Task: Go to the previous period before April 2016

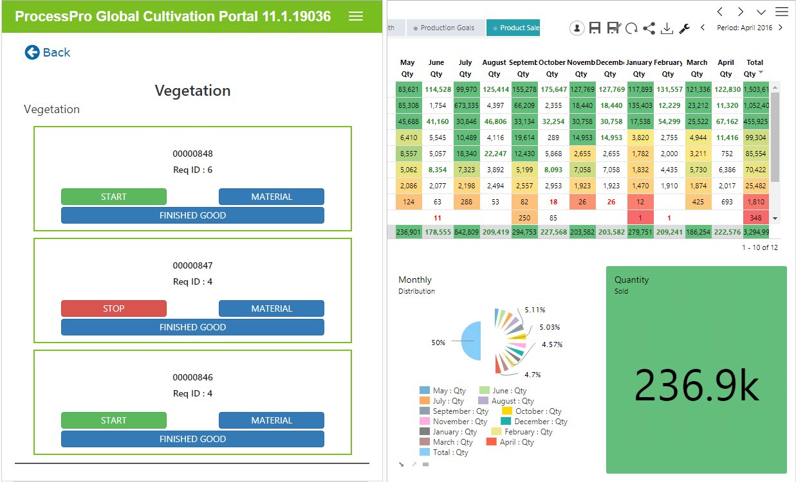Action: point(703,28)
